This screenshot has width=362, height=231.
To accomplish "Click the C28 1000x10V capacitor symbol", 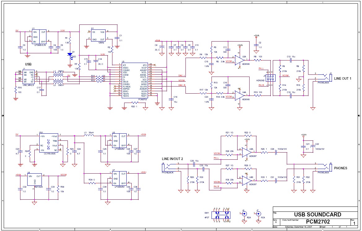I will click(276, 152).
